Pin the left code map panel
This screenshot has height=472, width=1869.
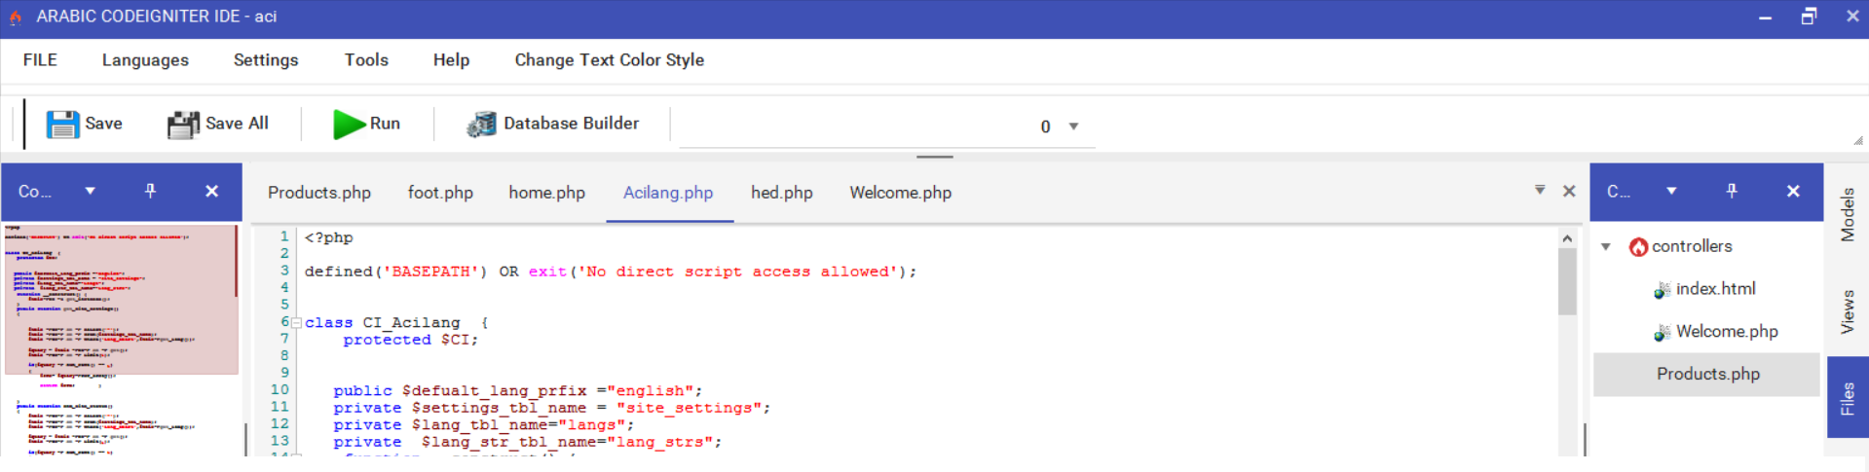click(150, 191)
